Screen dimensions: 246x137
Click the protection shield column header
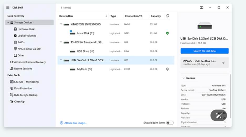click(x=168, y=16)
